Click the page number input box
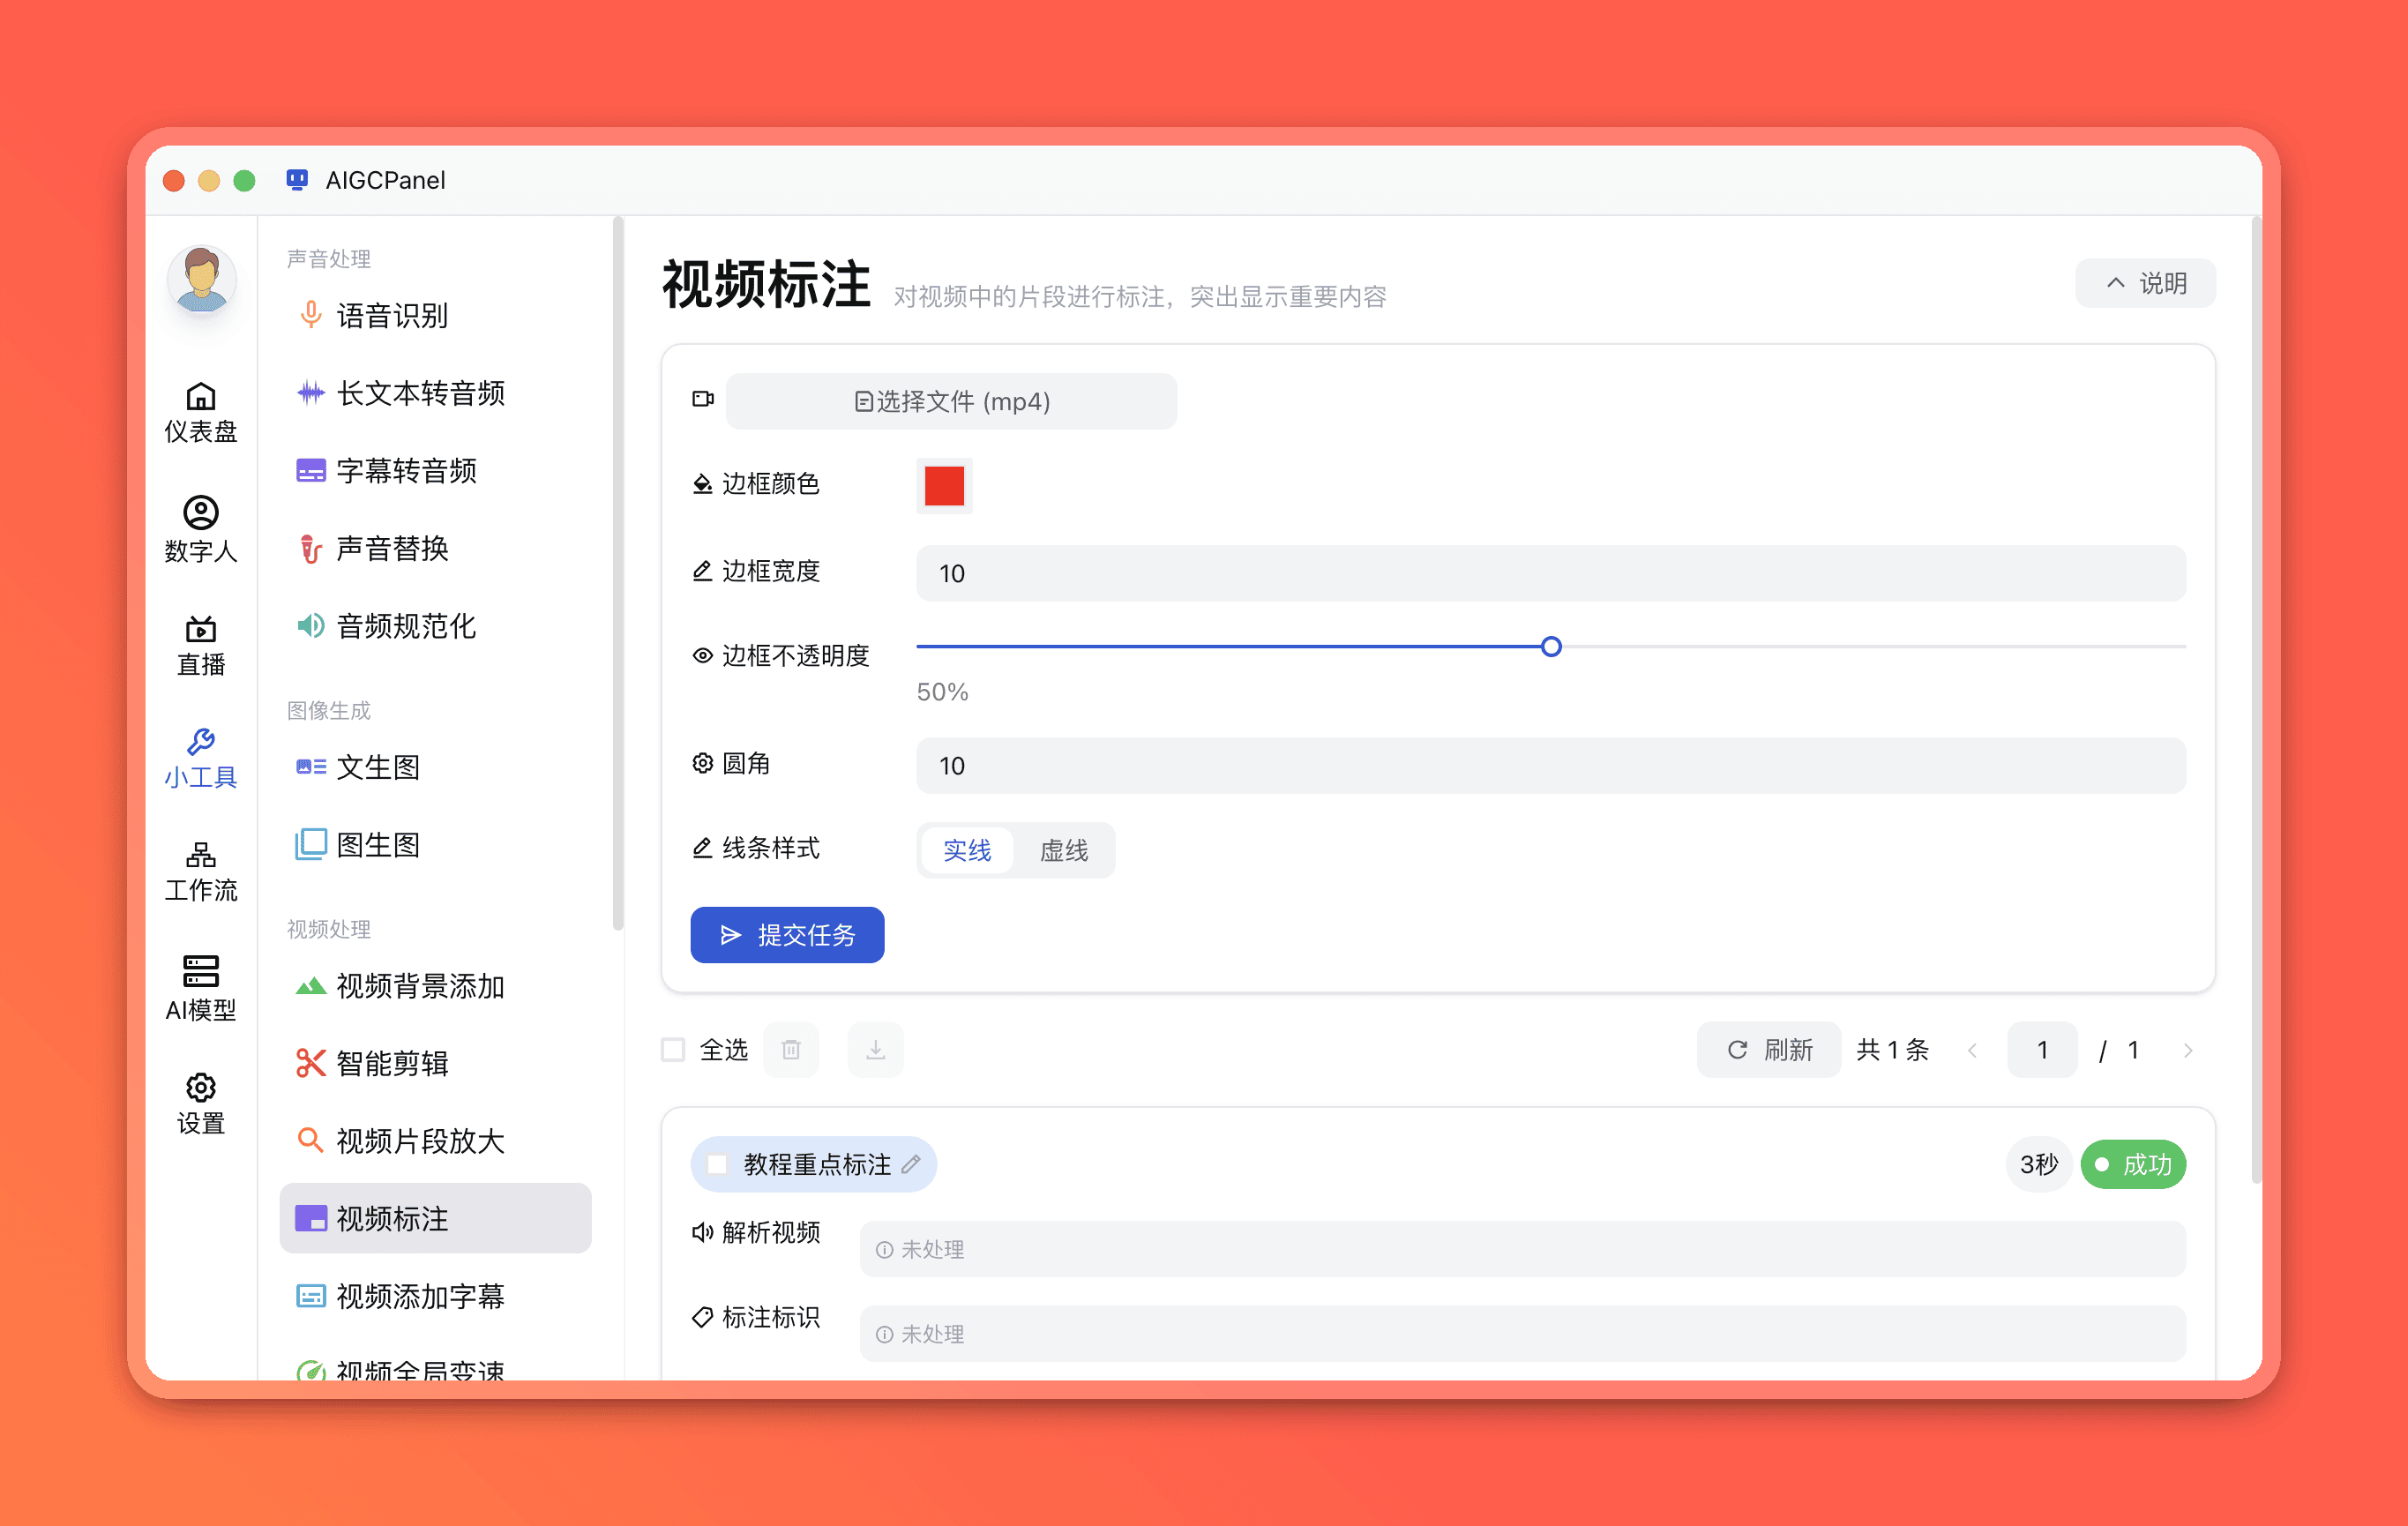The height and width of the screenshot is (1526, 2408). click(2043, 1050)
